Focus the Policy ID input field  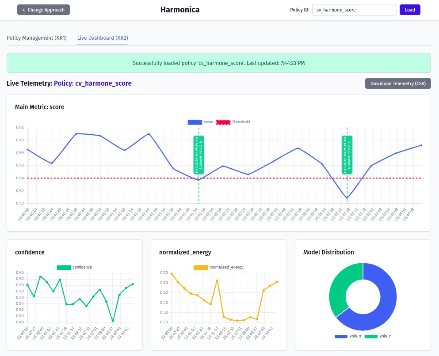pos(354,10)
